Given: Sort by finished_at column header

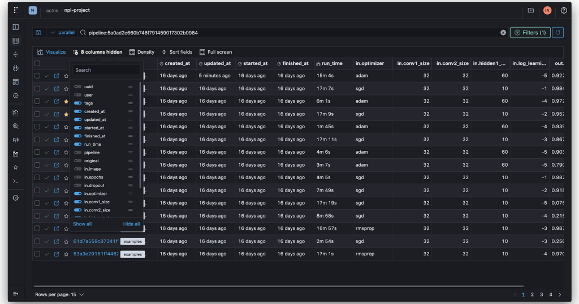Looking at the screenshot, I should tap(293, 63).
